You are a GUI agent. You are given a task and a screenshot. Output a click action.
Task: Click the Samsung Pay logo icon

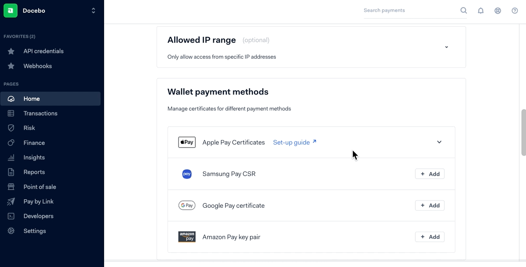coord(187,174)
